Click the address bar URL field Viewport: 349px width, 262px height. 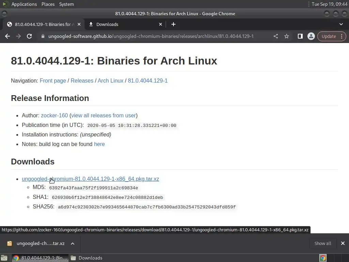click(151, 36)
